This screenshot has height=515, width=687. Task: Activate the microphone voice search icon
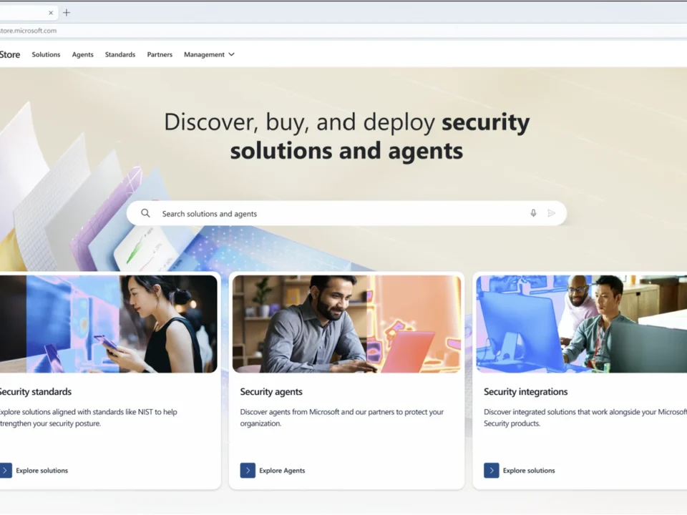[x=533, y=213]
